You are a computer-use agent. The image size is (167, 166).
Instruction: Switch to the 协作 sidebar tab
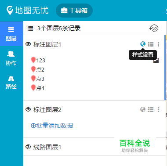coord(11,58)
